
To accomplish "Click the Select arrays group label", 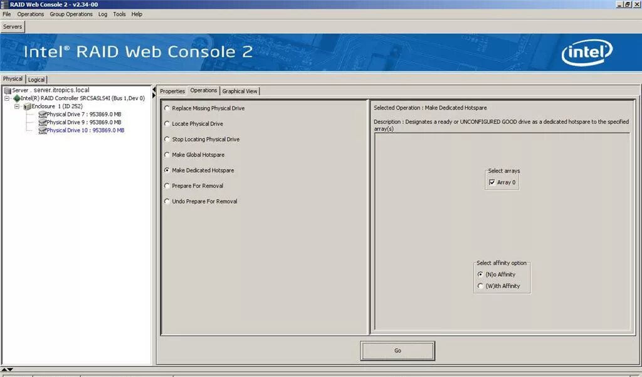I will point(503,171).
